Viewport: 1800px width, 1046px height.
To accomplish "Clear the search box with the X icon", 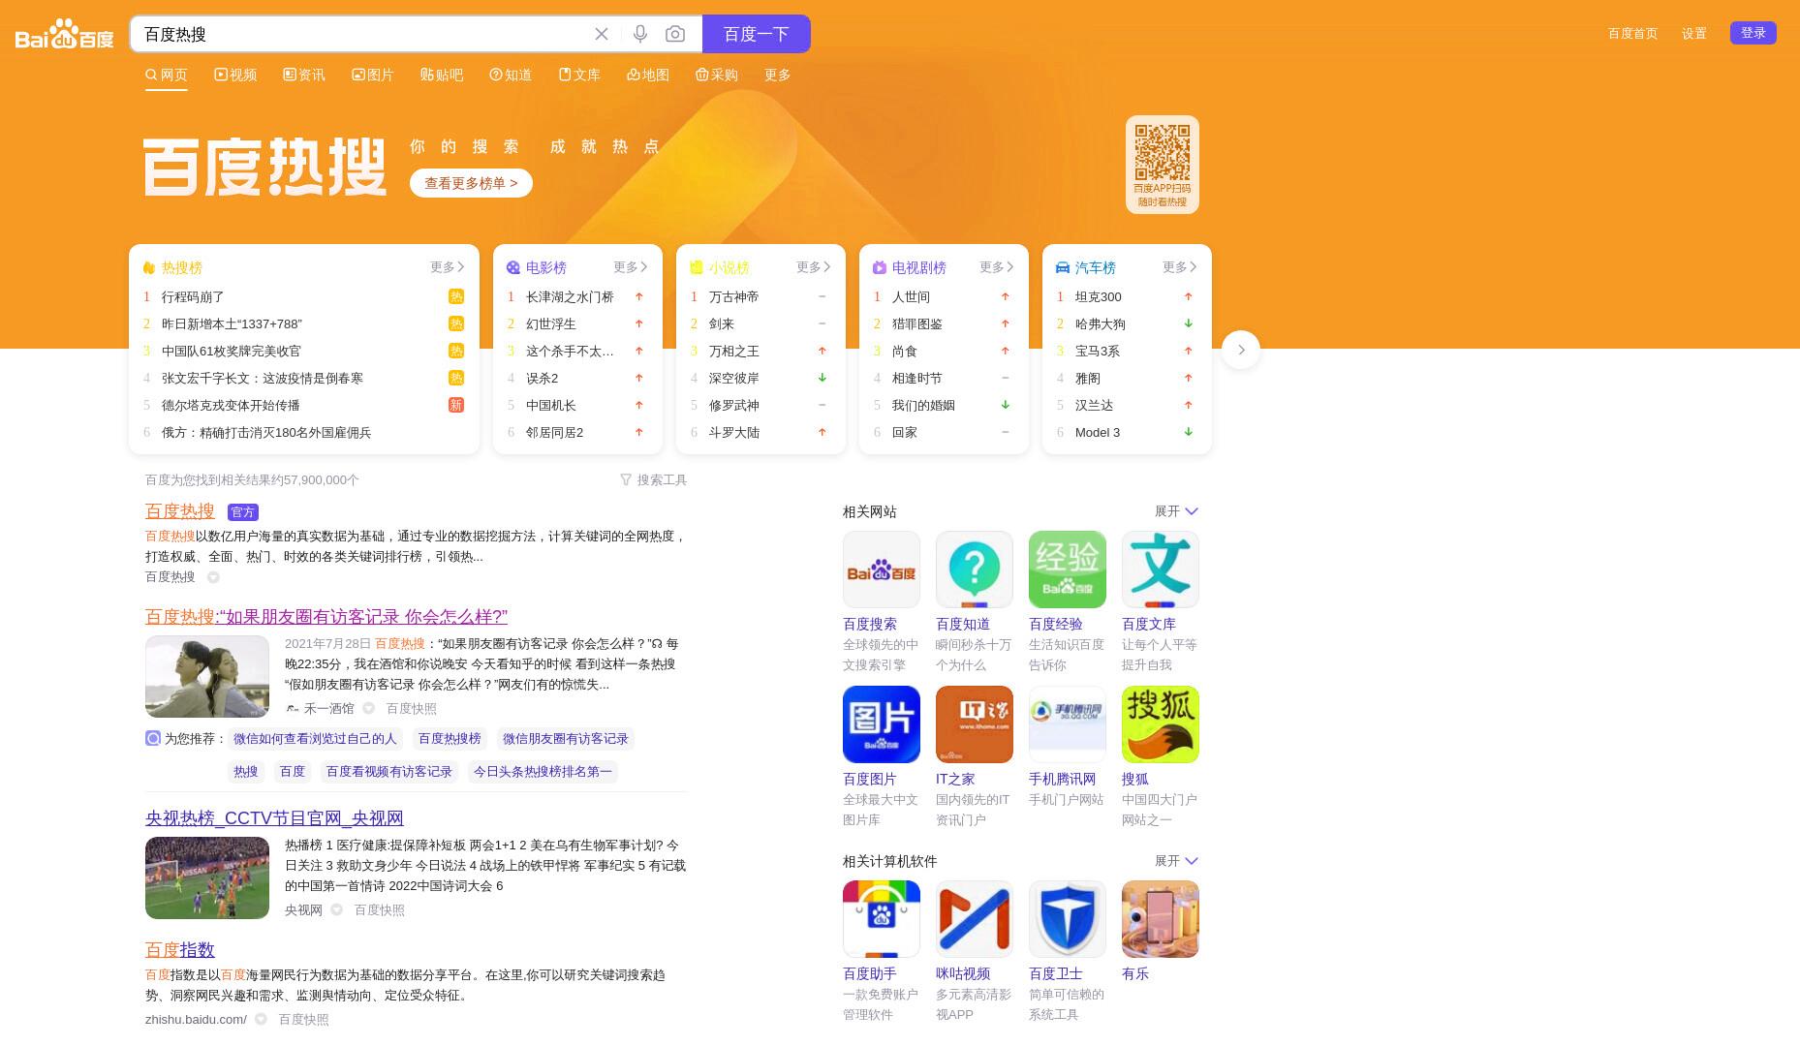I will point(602,34).
